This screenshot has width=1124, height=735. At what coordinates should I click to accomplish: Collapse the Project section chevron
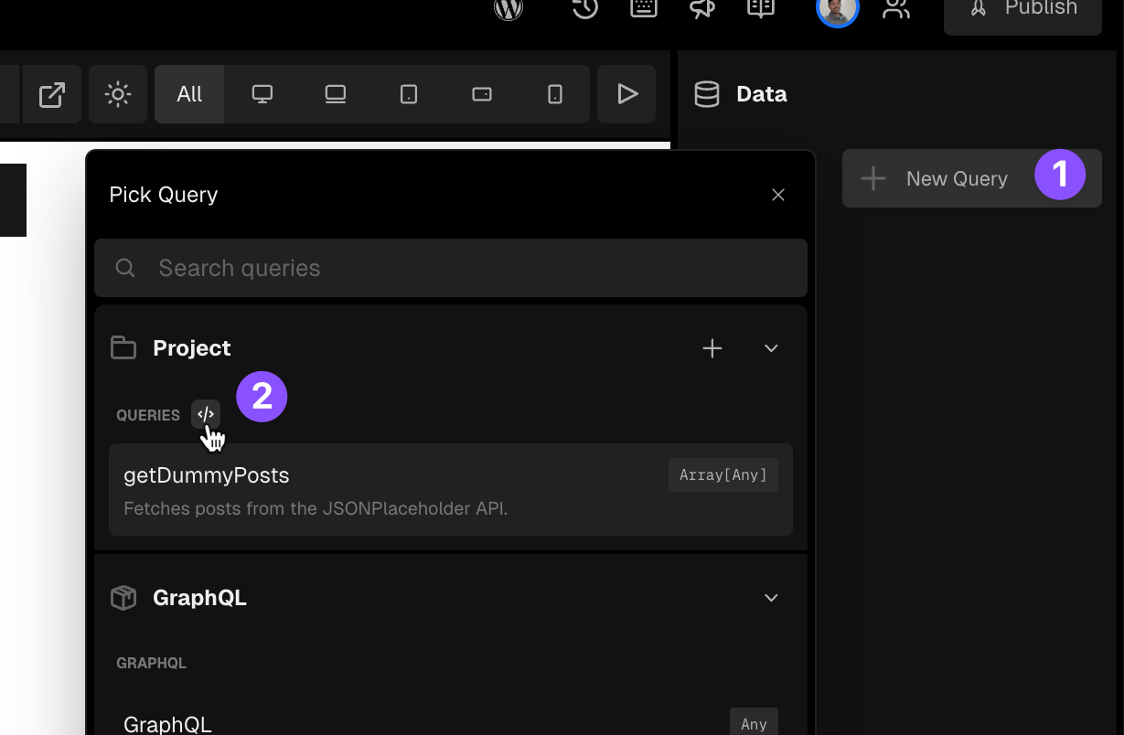[771, 348]
